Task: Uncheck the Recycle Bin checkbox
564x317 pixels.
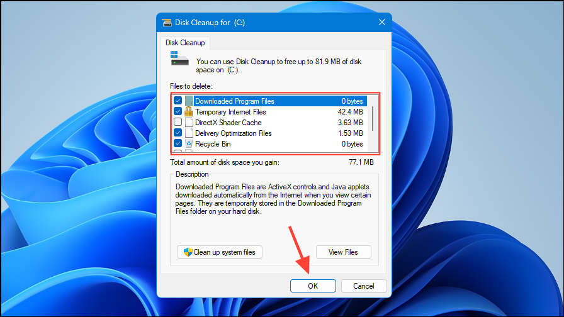Action: click(178, 143)
